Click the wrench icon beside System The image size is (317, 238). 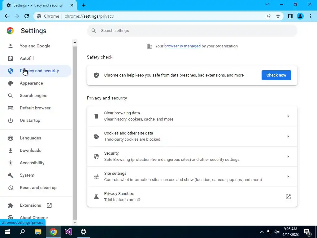pos(10,175)
